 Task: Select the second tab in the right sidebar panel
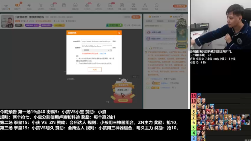[160, 21]
